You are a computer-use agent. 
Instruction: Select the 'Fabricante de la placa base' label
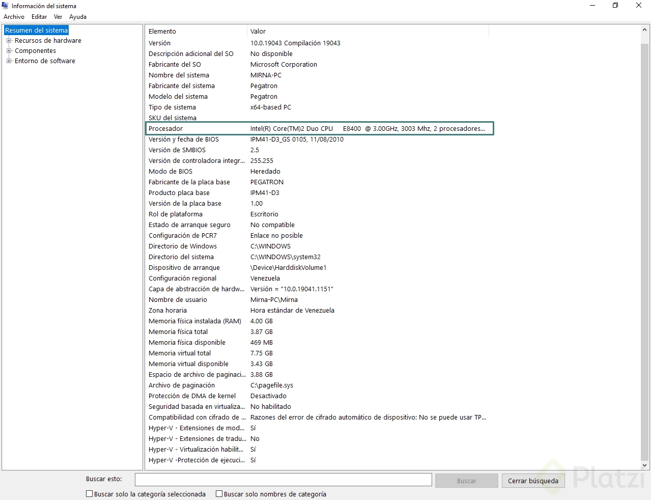pyautogui.click(x=189, y=182)
